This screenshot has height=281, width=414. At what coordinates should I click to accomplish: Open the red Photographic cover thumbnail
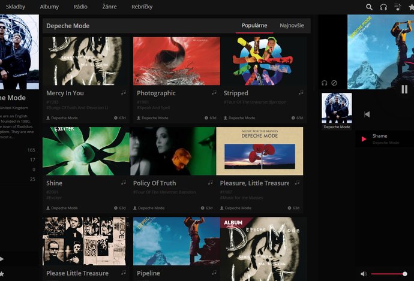(x=176, y=61)
